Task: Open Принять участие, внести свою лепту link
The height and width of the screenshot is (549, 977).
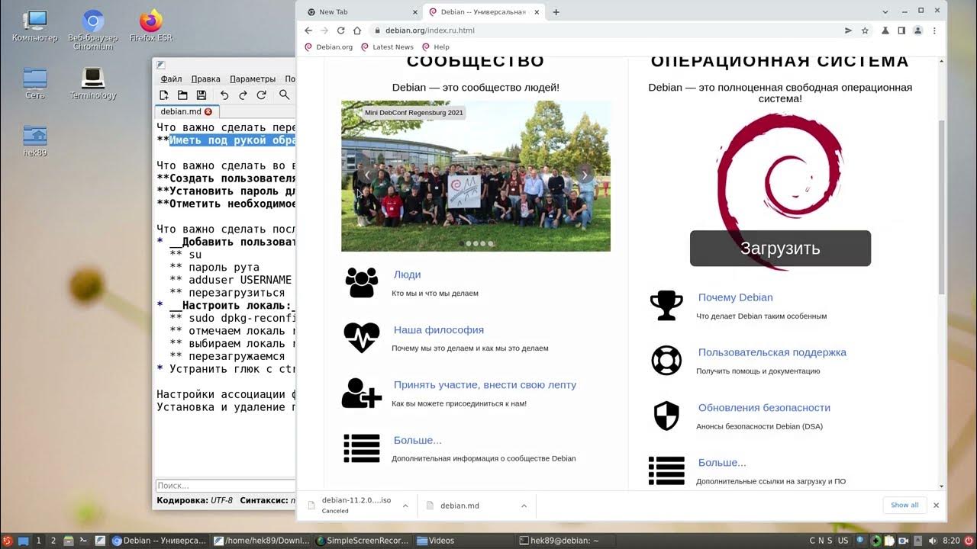Action: pos(485,385)
